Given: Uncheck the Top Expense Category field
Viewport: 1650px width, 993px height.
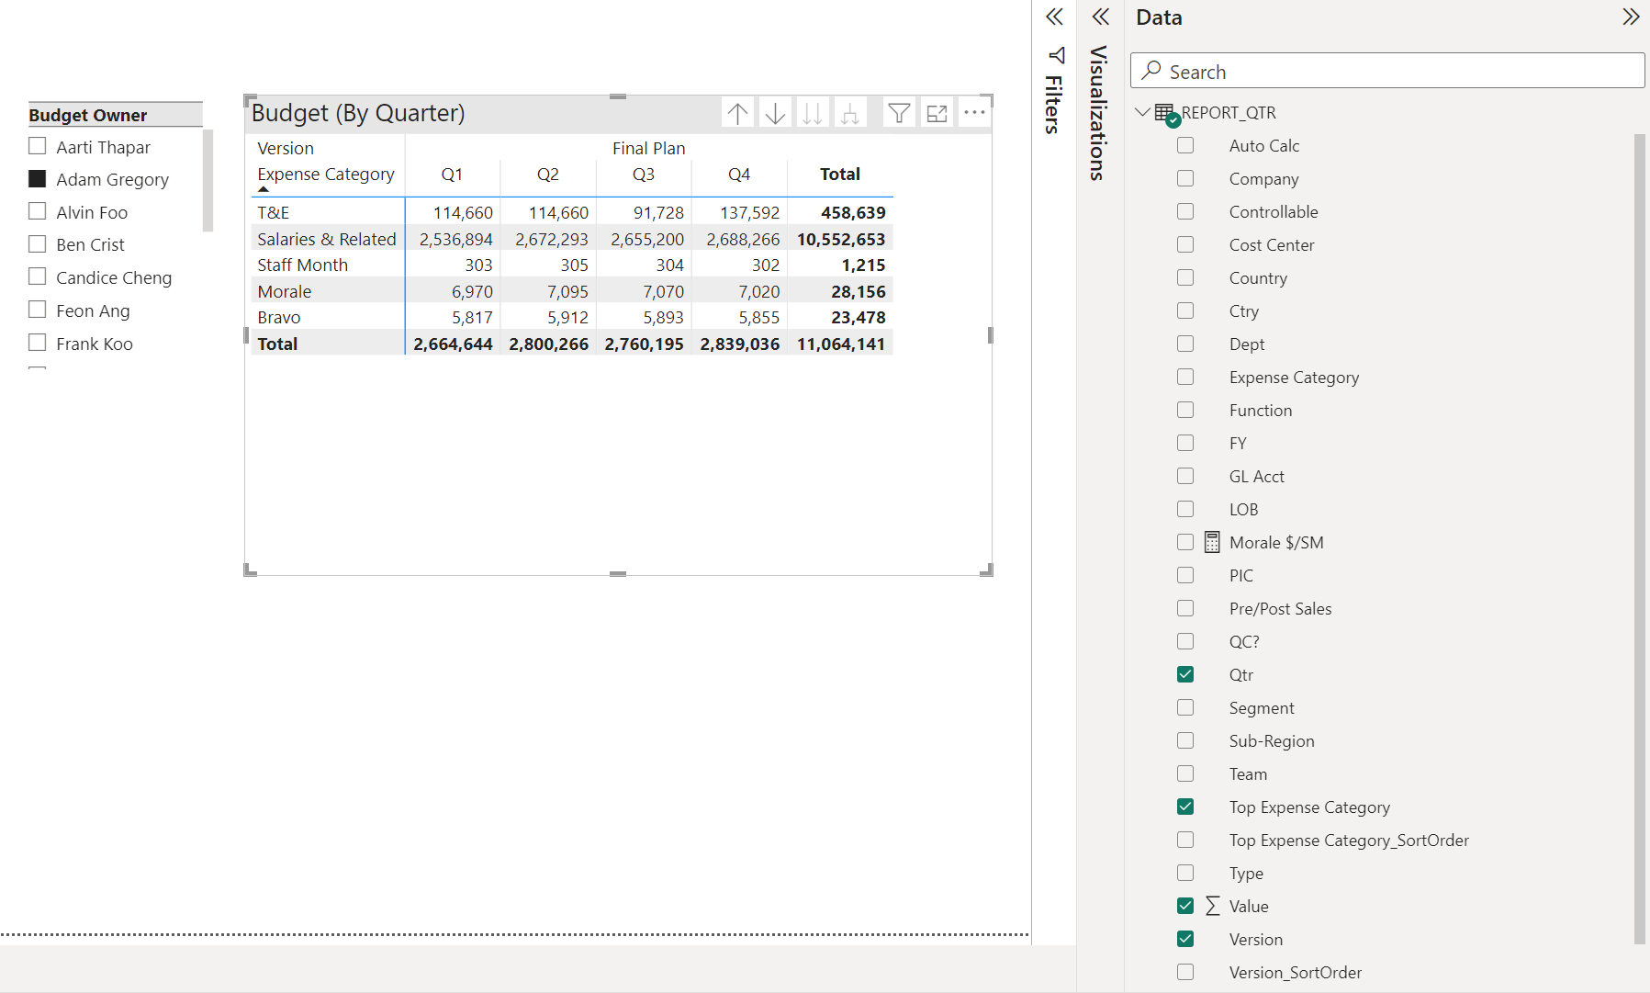Looking at the screenshot, I should click(x=1185, y=807).
